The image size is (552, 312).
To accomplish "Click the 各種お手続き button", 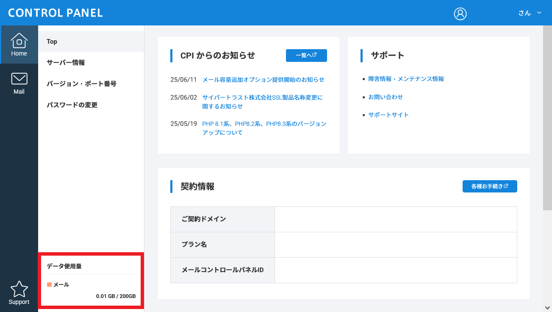I will point(490,187).
